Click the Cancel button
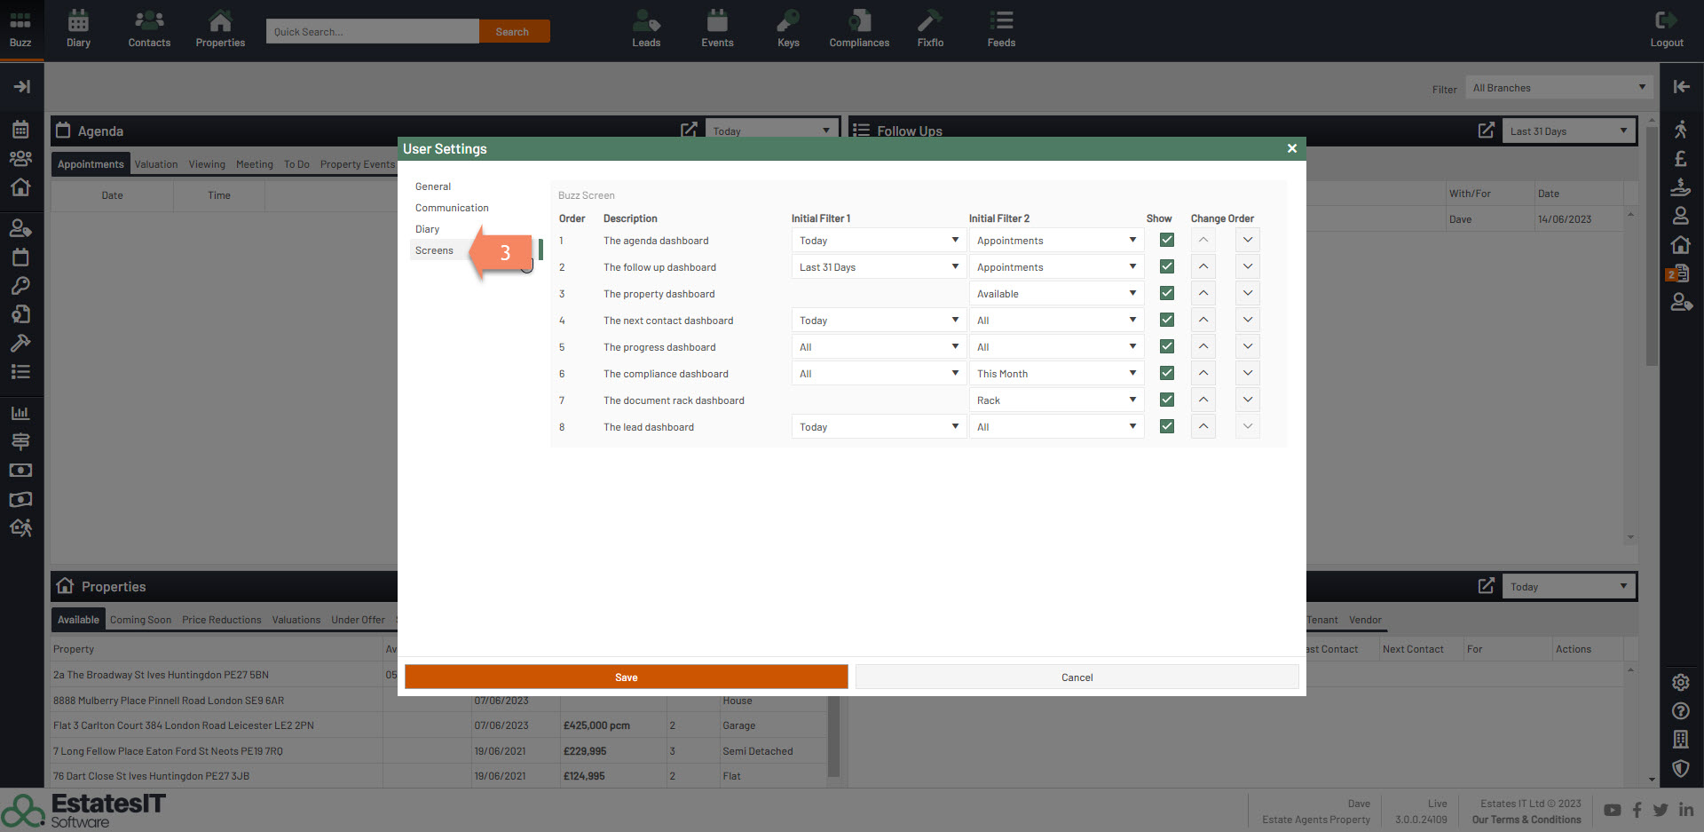The width and height of the screenshot is (1704, 832). [x=1077, y=677]
